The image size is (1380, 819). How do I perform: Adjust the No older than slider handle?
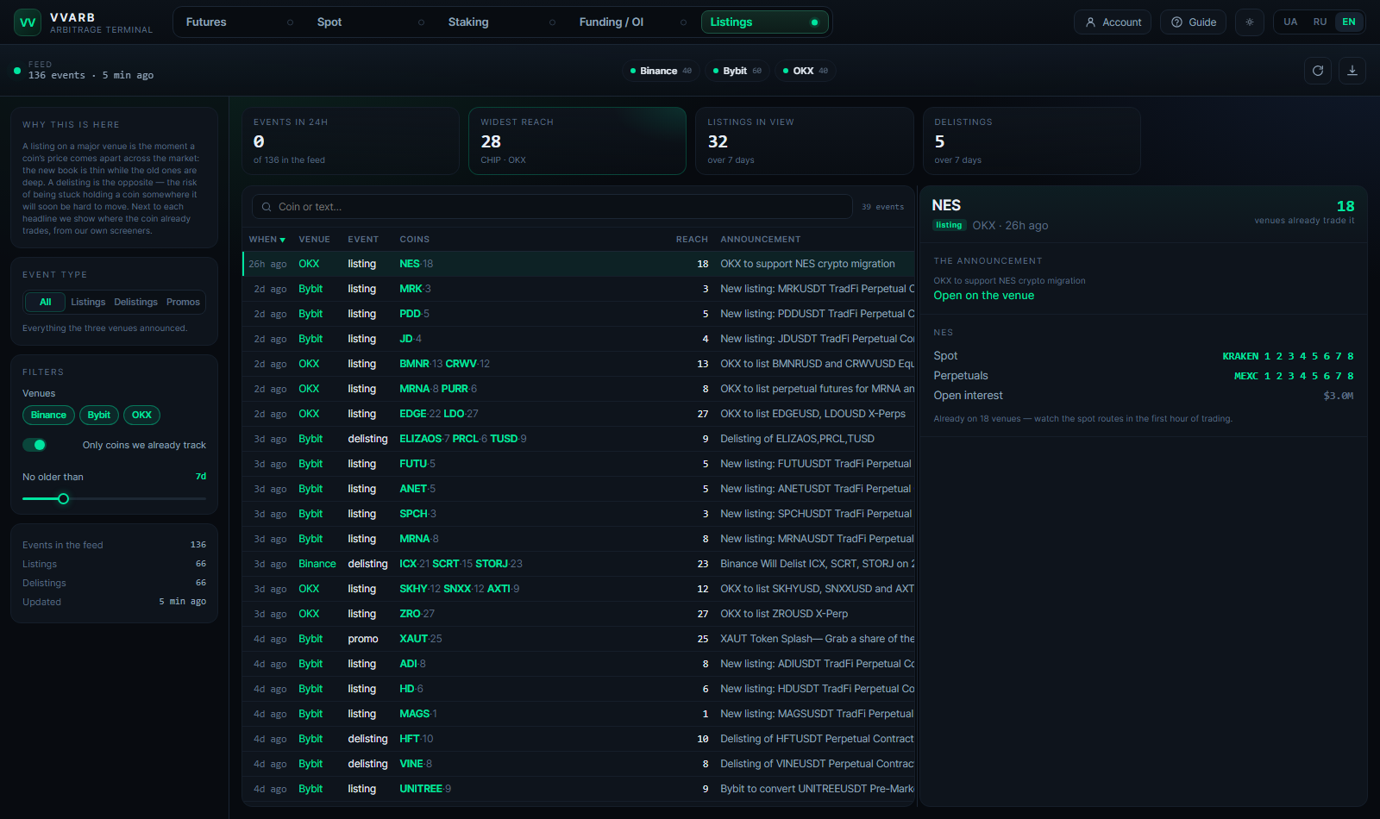click(63, 499)
